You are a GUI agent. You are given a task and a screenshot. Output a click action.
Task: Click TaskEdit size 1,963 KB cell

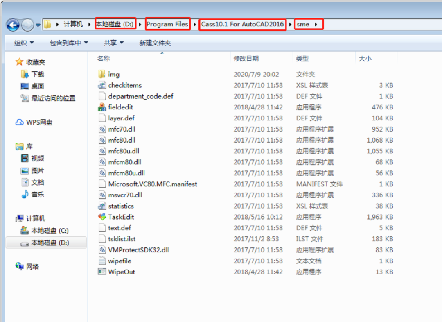click(380, 217)
